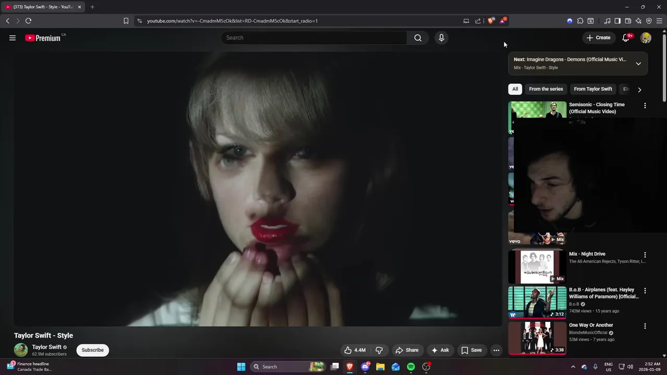This screenshot has width=667, height=375.
Task: Open options for One Way Or Another
Action: point(645,326)
